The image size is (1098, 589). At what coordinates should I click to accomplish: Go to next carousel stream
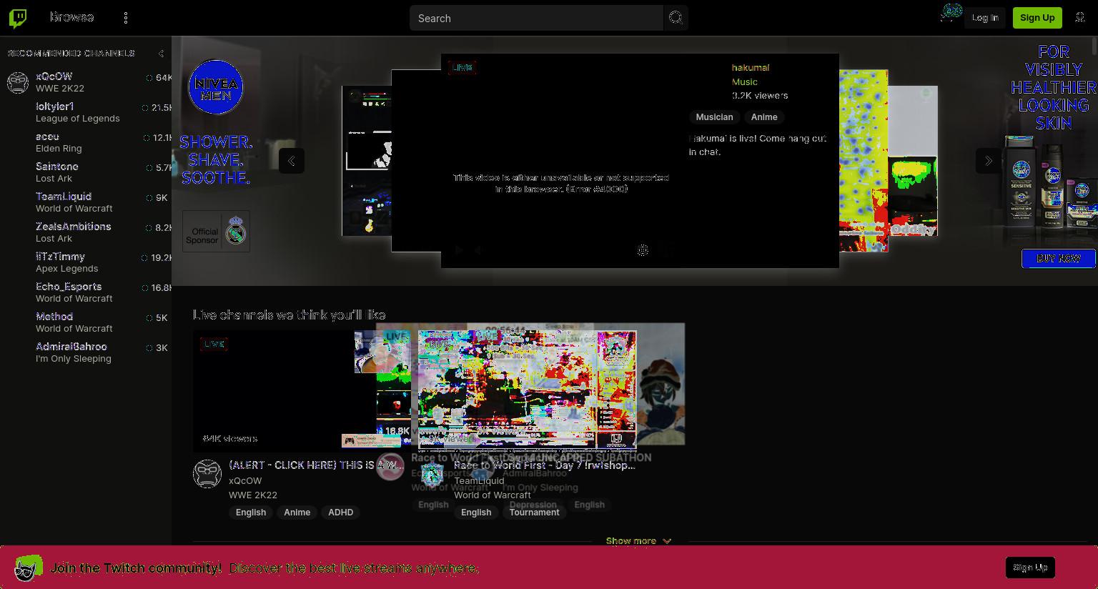click(x=989, y=161)
